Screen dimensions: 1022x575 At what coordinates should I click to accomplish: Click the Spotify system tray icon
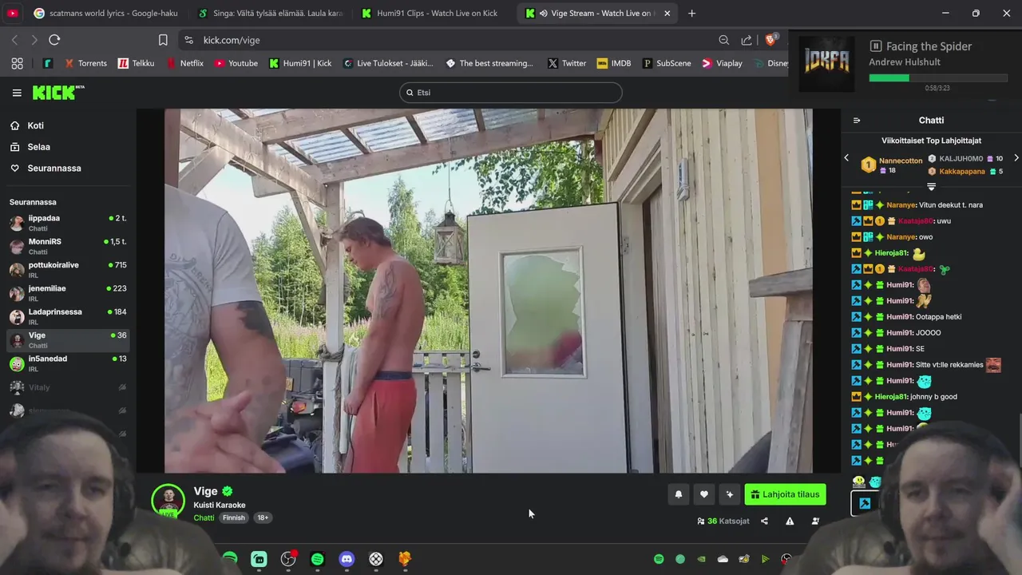659,559
